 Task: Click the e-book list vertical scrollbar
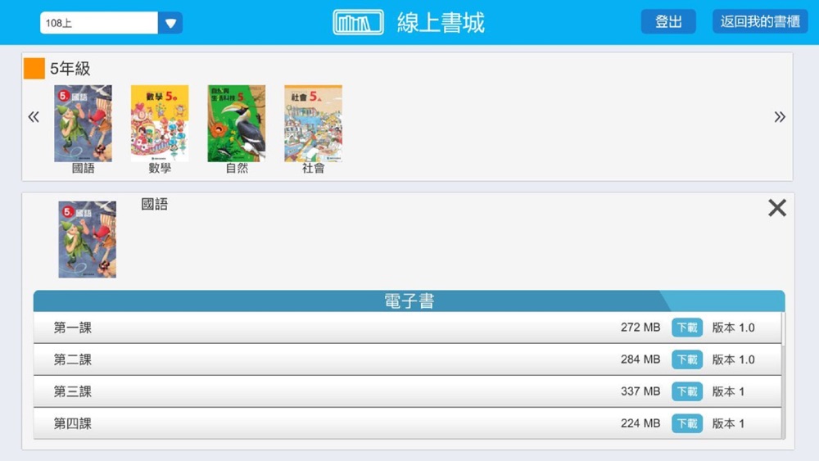point(783,375)
